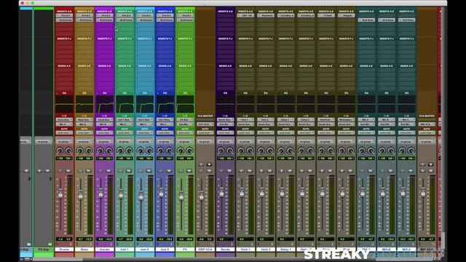Click right pan knob on MIX B track
Screen dimensions: 466x262
pyautogui.click(x=391, y=151)
